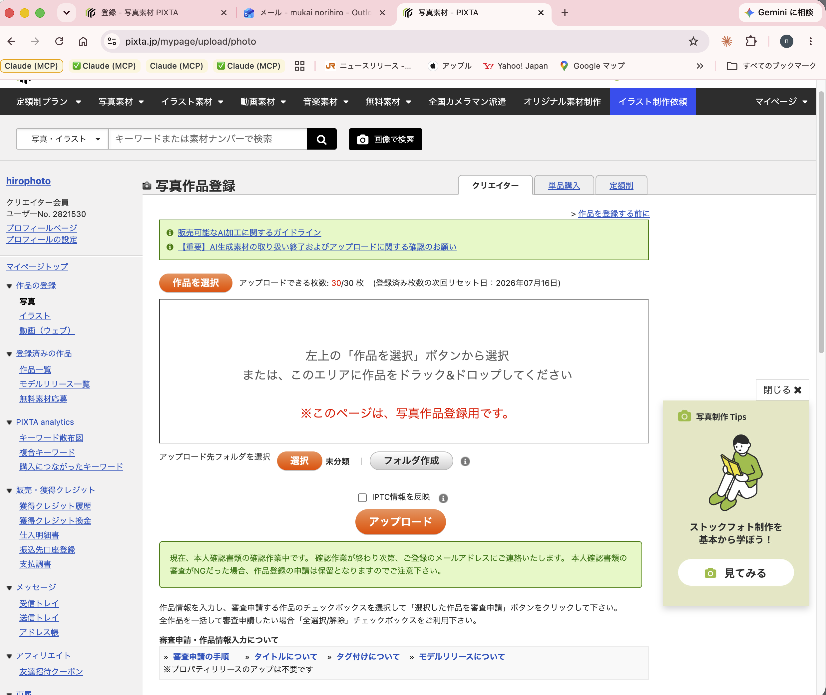The height and width of the screenshot is (695, 826).
Task: Open the 写真・イラスト search type dropdown
Action: coord(62,139)
